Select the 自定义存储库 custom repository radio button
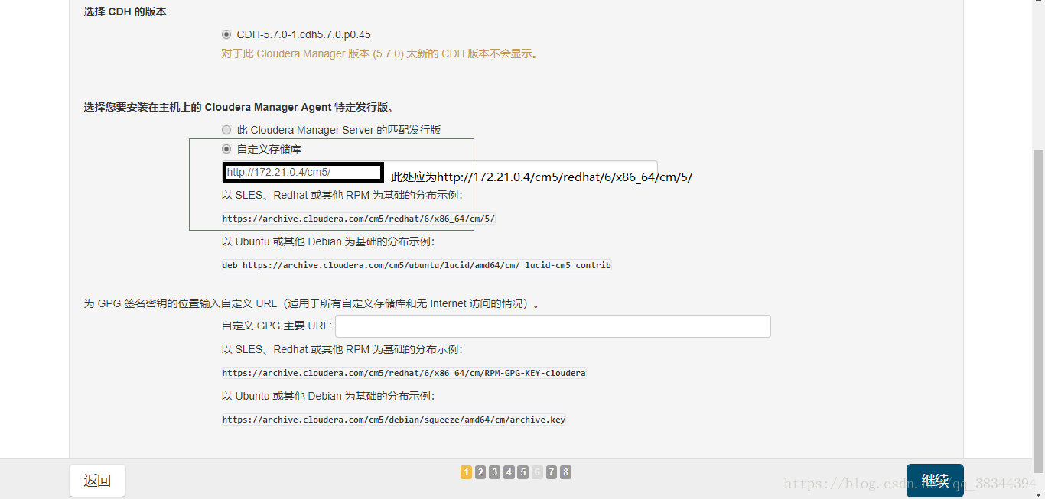This screenshot has width=1045, height=499. coord(226,149)
